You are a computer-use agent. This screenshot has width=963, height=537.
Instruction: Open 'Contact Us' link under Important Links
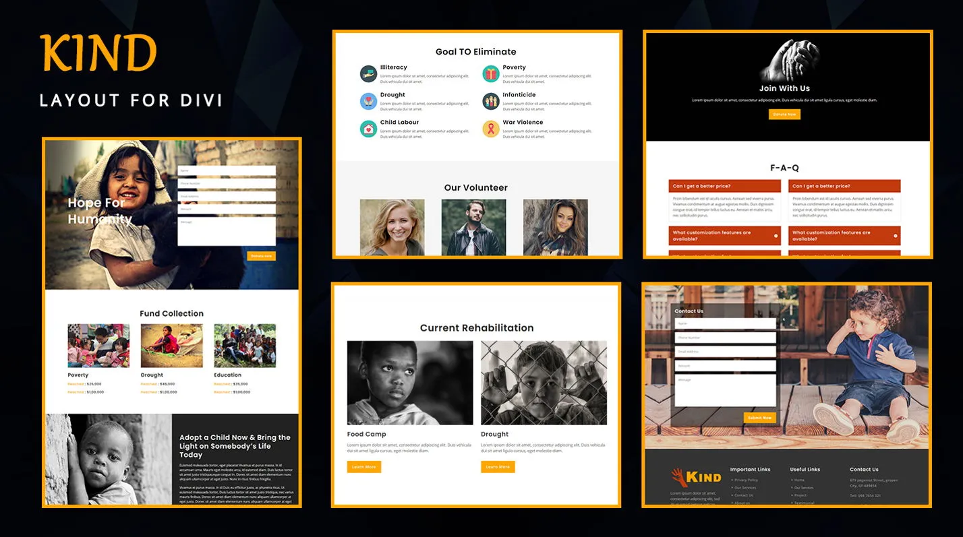click(x=744, y=495)
